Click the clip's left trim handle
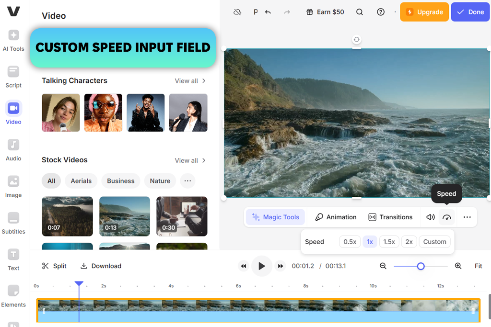 pos(44,311)
